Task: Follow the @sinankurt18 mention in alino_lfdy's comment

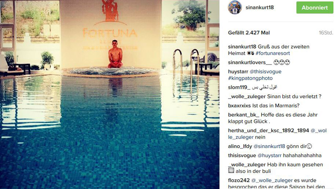Action: (x=269, y=146)
